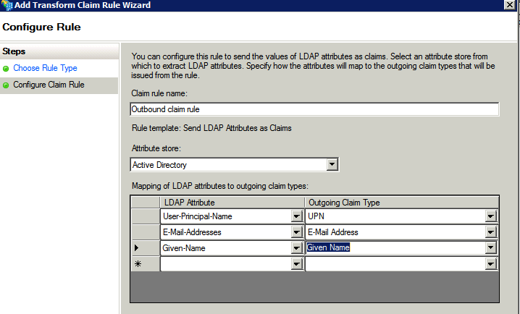Select the User-Principal-Name row header
This screenshot has height=314, width=520.
point(145,216)
